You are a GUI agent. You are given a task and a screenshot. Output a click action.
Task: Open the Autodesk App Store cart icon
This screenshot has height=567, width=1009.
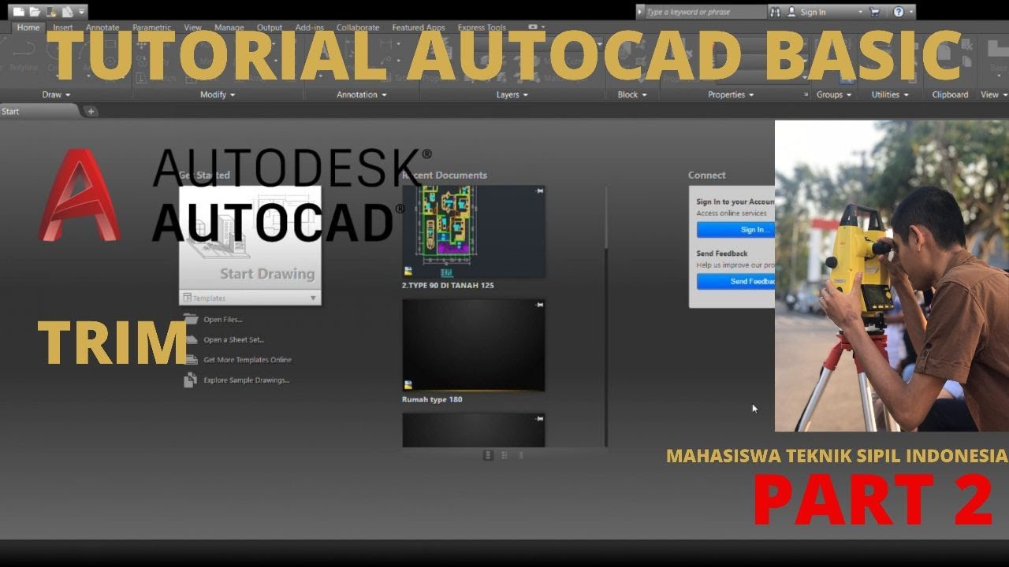[x=874, y=12]
